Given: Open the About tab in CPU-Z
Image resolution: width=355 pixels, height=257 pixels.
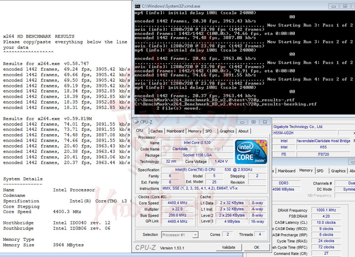Looking at the screenshot, I should click(x=244, y=131).
